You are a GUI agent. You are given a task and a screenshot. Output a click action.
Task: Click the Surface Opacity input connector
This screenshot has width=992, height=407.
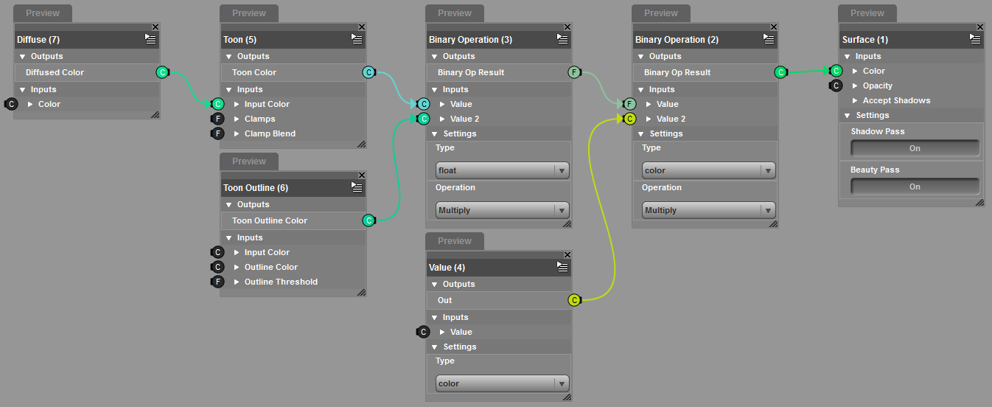click(836, 86)
